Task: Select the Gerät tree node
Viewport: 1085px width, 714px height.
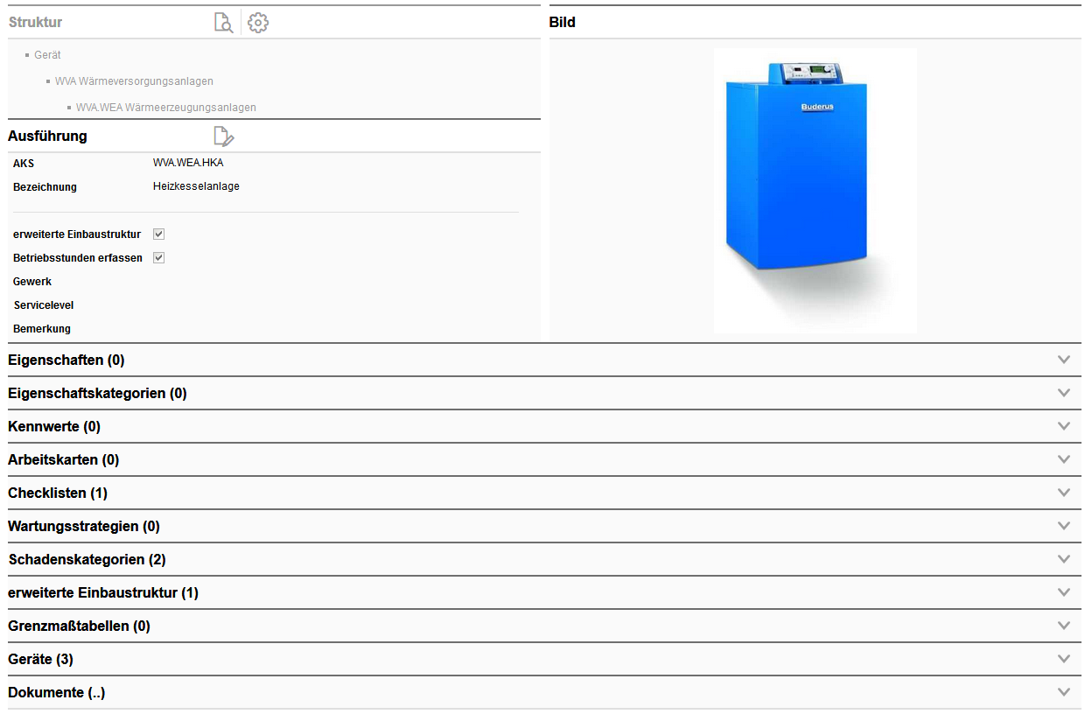Action: point(47,55)
